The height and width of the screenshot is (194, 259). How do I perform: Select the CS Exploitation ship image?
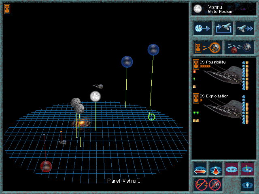click(223, 109)
